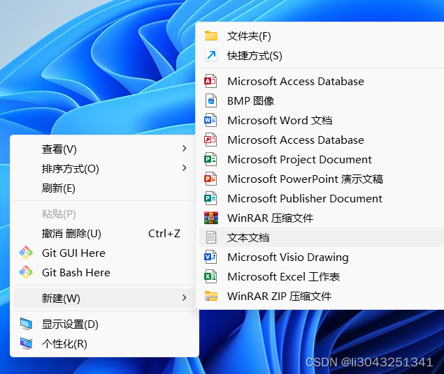Open 显示设置(D) monitor icon
Image resolution: width=444 pixels, height=374 pixels.
click(26, 324)
